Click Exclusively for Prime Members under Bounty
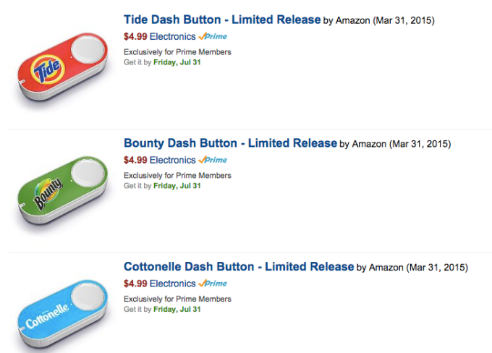 pos(177,176)
